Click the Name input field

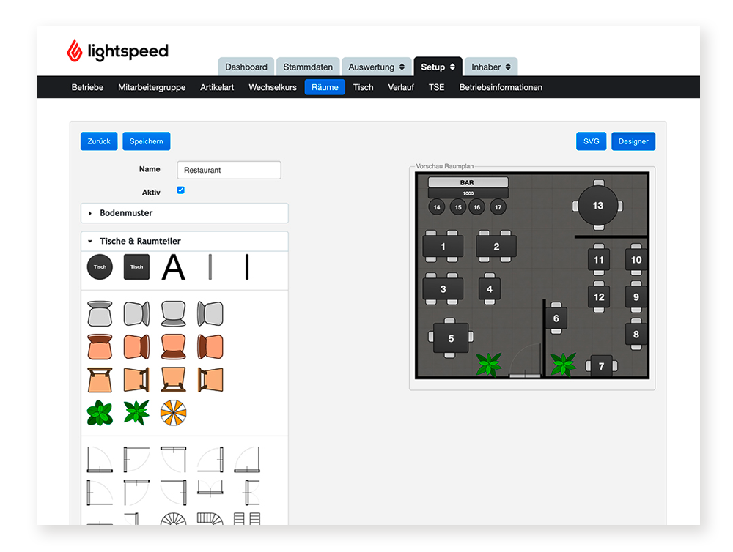click(229, 170)
